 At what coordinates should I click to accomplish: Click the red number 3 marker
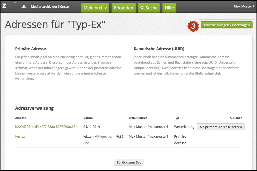(193, 26)
